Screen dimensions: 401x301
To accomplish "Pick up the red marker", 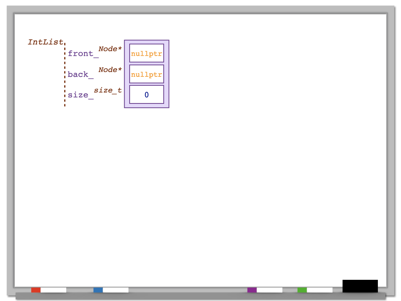I will (x=49, y=290).
